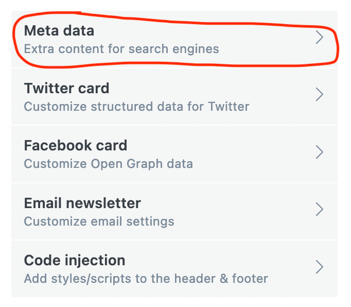Open the Meta data settings

174,39
